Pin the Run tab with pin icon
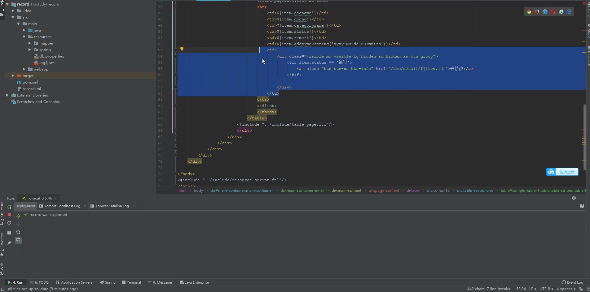Viewport: 590px width, 292px height. [9, 243]
